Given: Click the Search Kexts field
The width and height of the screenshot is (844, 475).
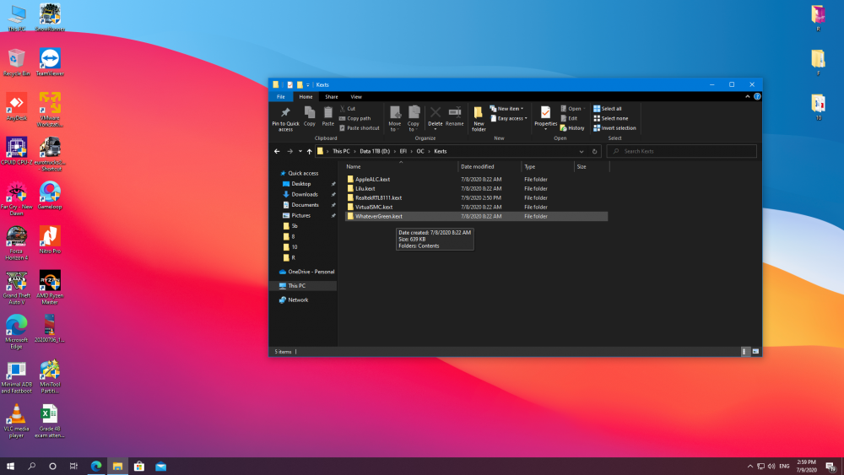Looking at the screenshot, I should point(681,152).
